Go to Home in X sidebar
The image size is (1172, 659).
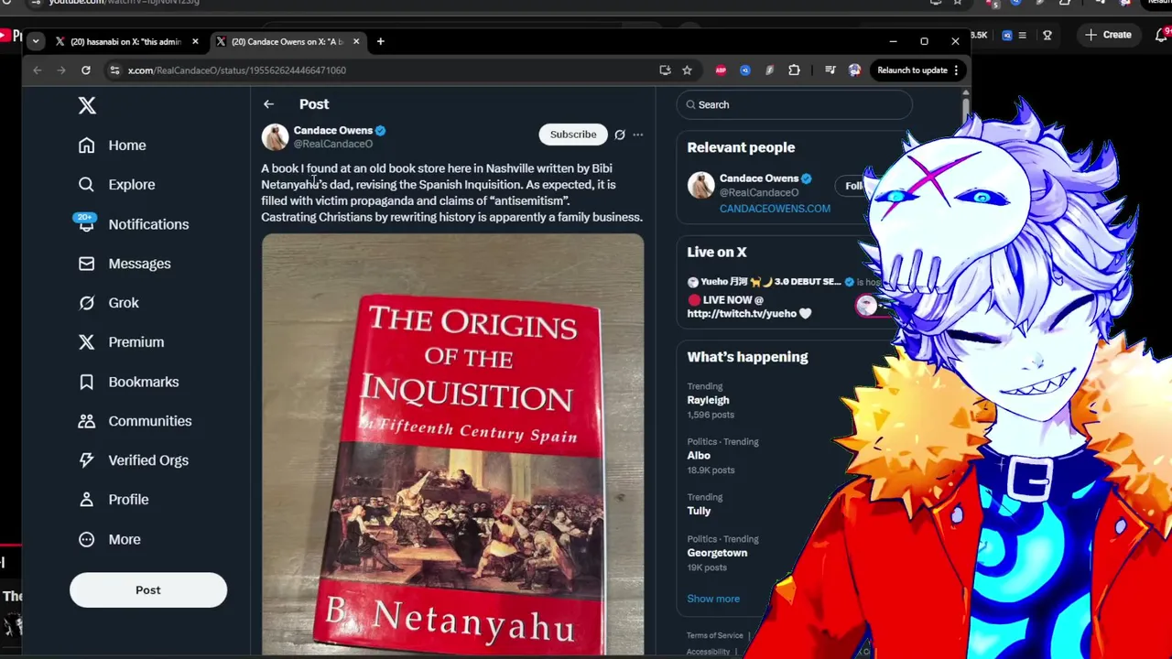point(112,146)
